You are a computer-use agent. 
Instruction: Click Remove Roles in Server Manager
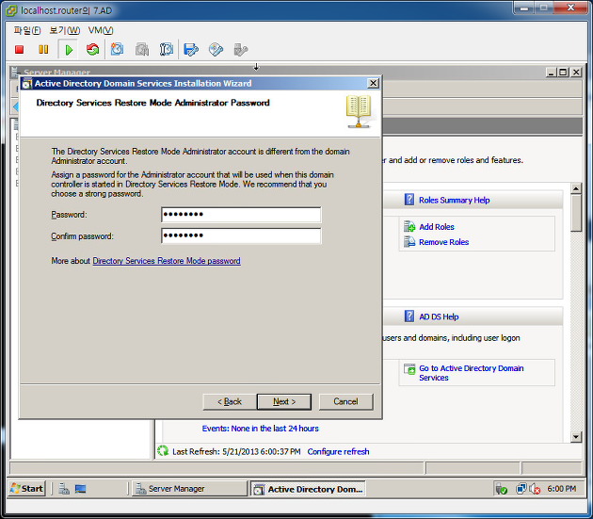click(x=443, y=242)
